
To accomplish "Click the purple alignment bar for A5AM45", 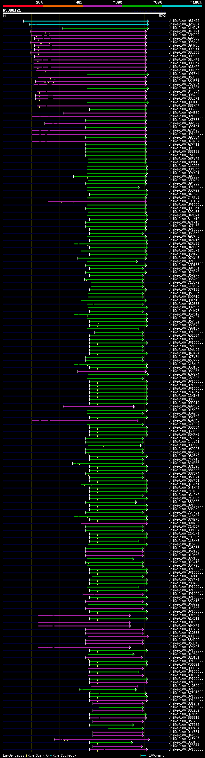I will coord(85,421).
